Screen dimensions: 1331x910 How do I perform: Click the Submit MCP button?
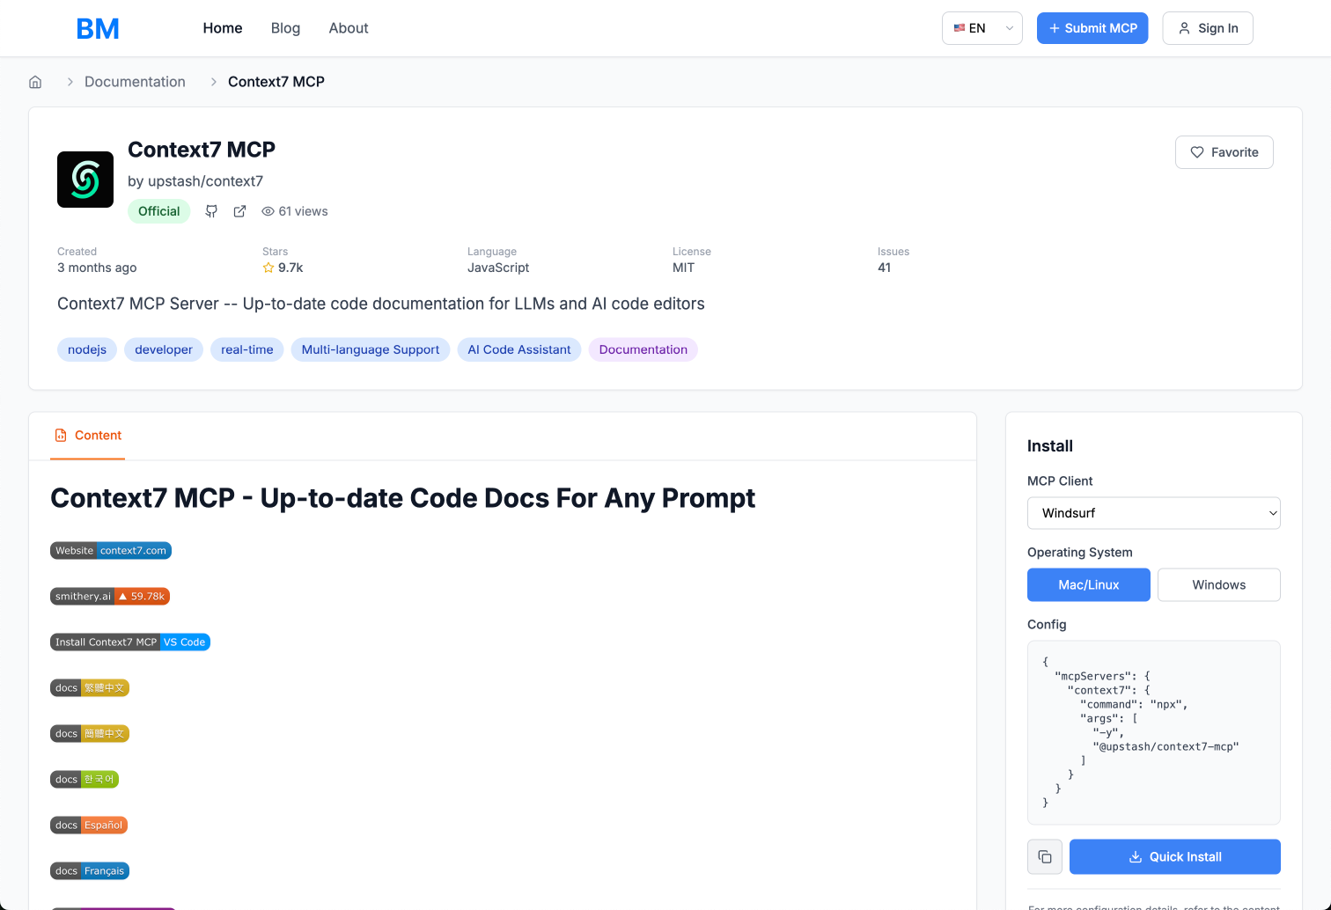point(1092,28)
